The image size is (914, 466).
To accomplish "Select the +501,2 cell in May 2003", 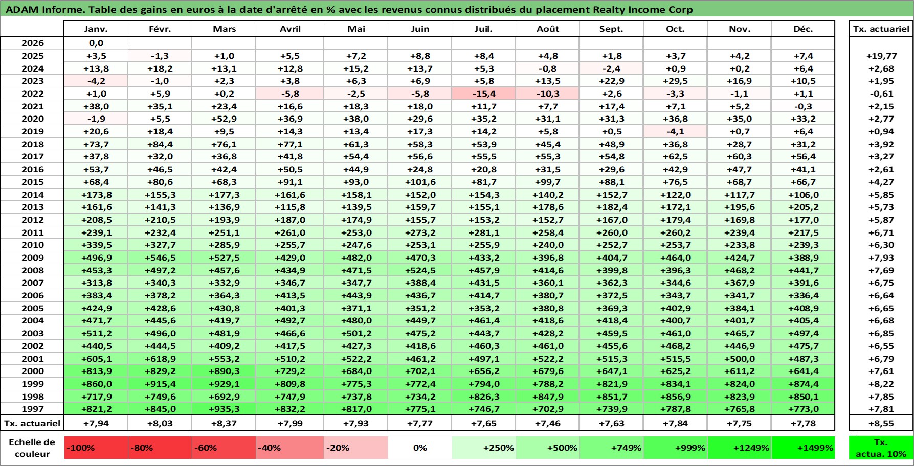I will click(x=356, y=333).
